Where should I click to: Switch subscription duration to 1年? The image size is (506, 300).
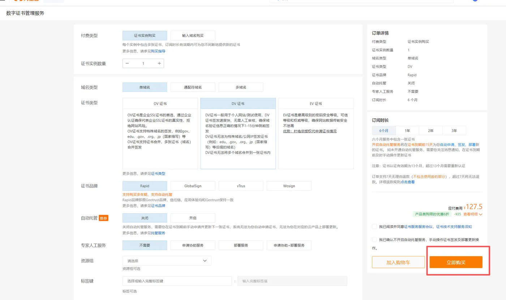[407, 130]
